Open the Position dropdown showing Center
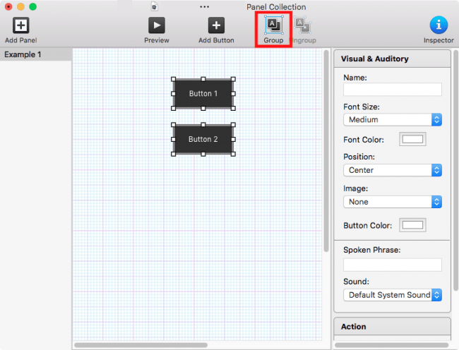This screenshot has height=350, width=459. click(x=392, y=170)
